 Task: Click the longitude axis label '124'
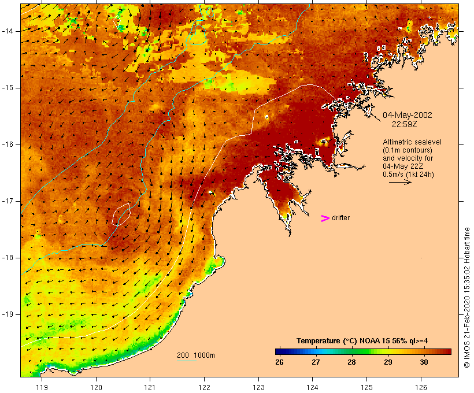point(313,388)
